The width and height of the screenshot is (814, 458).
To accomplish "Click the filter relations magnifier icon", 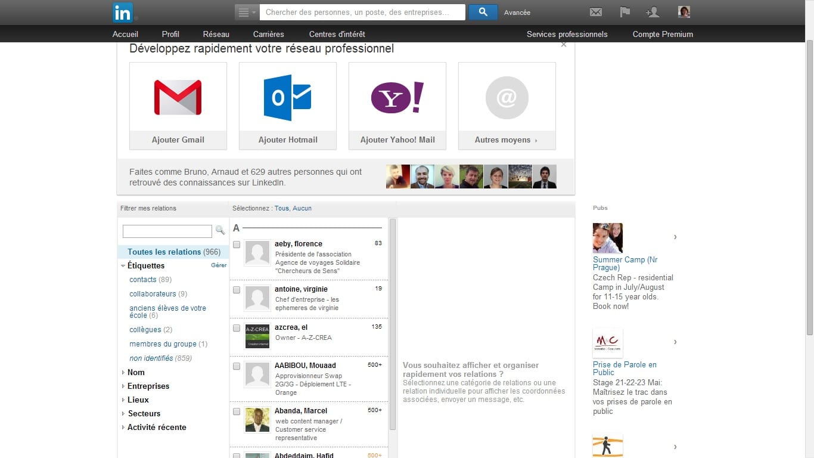I will (x=220, y=230).
